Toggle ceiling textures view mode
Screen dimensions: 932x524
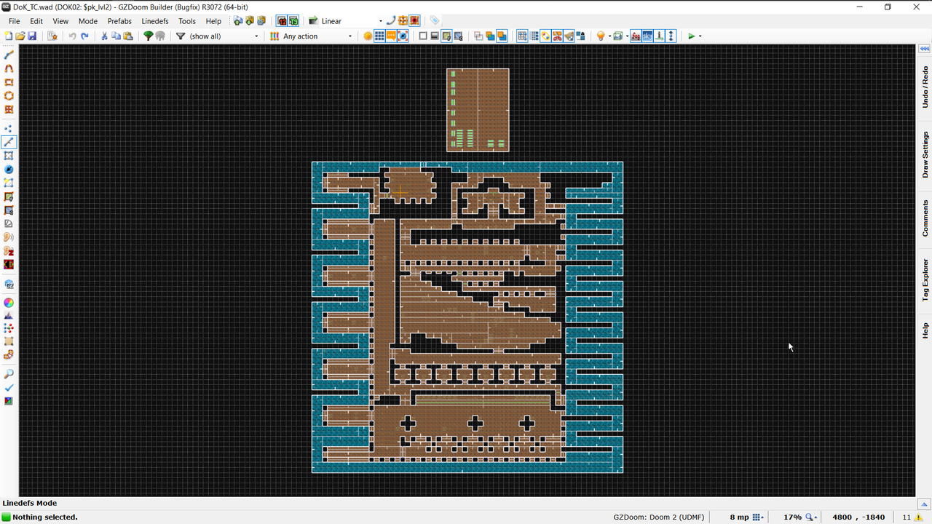[x=458, y=36]
